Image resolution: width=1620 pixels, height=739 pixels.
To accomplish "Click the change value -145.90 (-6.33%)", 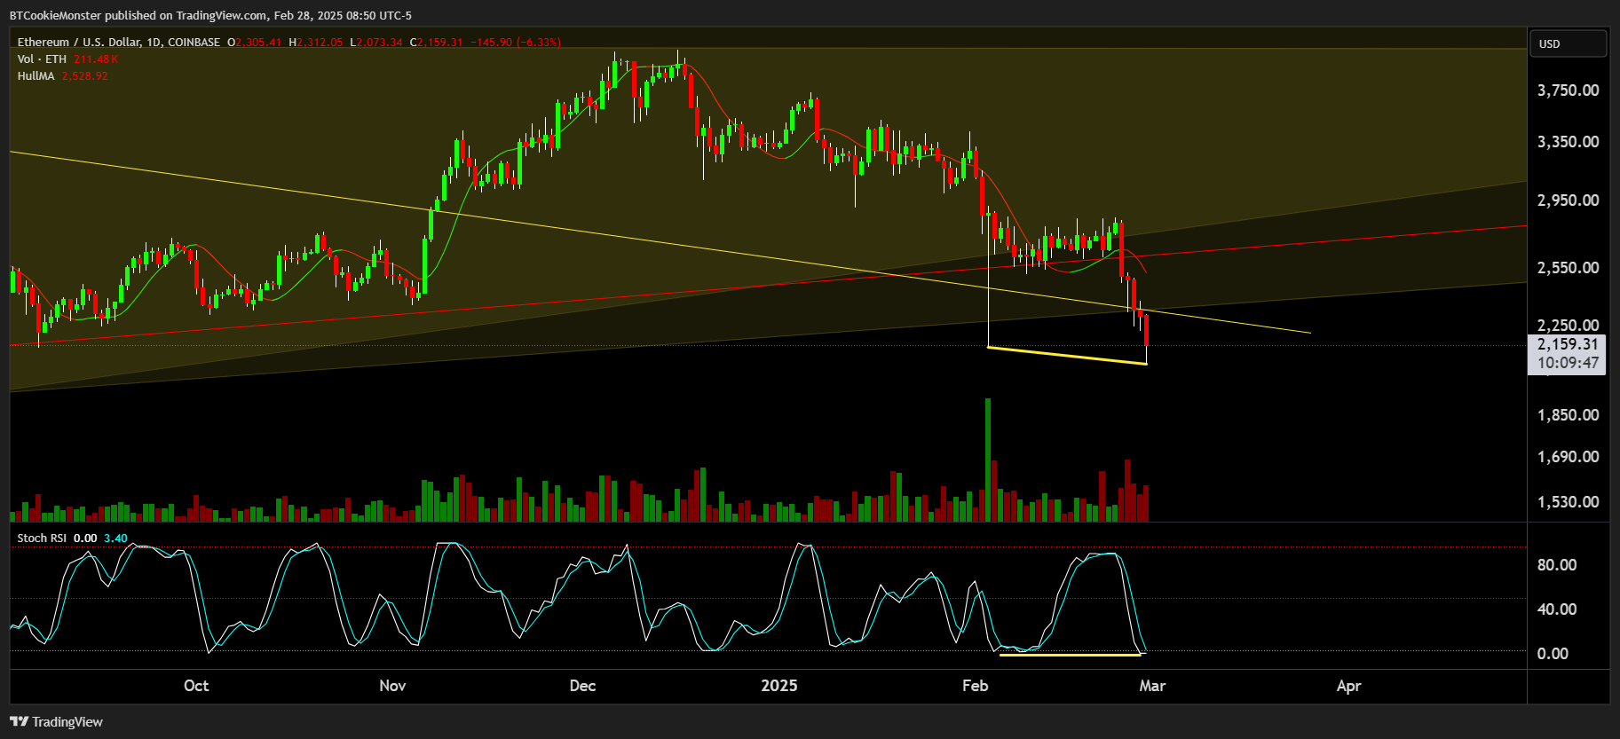I will 516,42.
